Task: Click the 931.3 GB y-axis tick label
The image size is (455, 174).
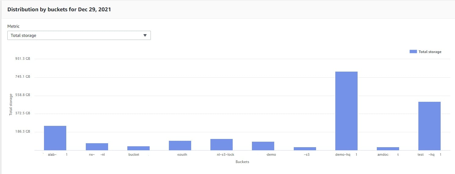Action: coord(23,59)
